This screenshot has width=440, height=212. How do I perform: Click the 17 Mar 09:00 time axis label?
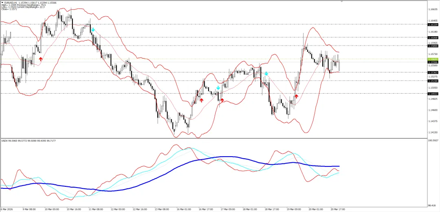click(x=228, y=209)
